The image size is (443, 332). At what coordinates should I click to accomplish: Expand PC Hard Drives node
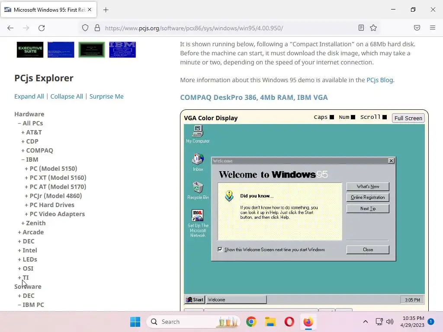pyautogui.click(x=49, y=204)
